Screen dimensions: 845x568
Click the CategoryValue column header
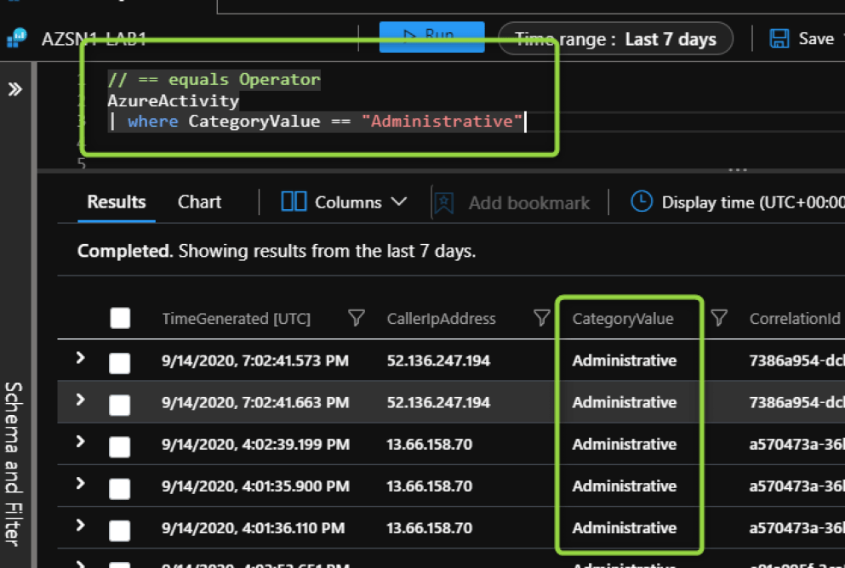622,319
